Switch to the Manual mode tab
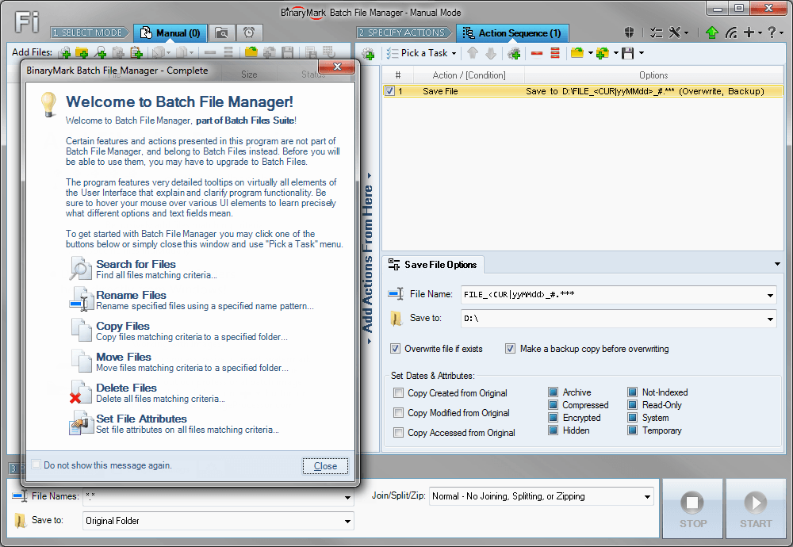The width and height of the screenshot is (793, 547). point(170,33)
